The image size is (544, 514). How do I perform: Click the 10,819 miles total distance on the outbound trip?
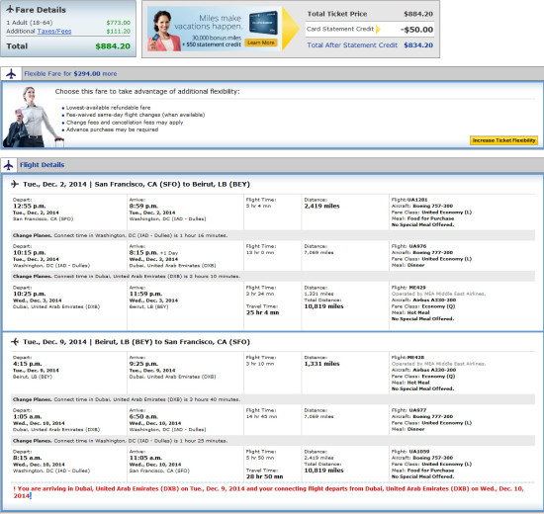tap(323, 306)
